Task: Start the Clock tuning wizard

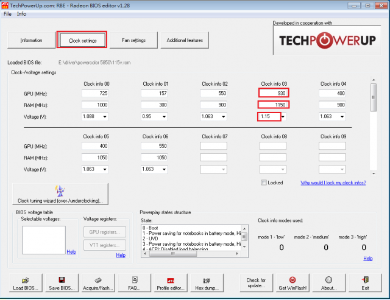Action: point(60,195)
